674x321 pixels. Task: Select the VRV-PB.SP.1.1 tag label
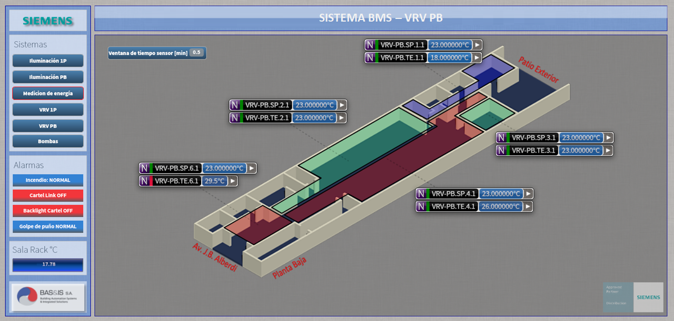402,45
